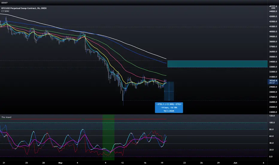Click the -3752.1 (-12.50%) measurement tooltip
Screen dimensions: 279x165
(169, 104)
